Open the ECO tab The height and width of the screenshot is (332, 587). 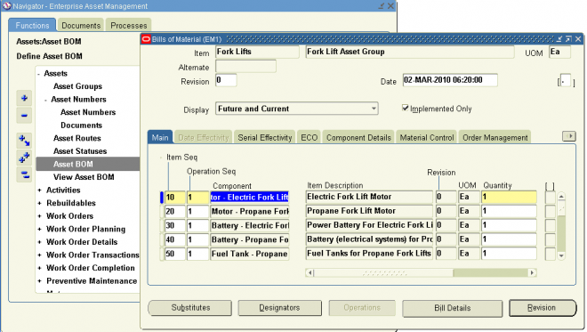coord(309,138)
